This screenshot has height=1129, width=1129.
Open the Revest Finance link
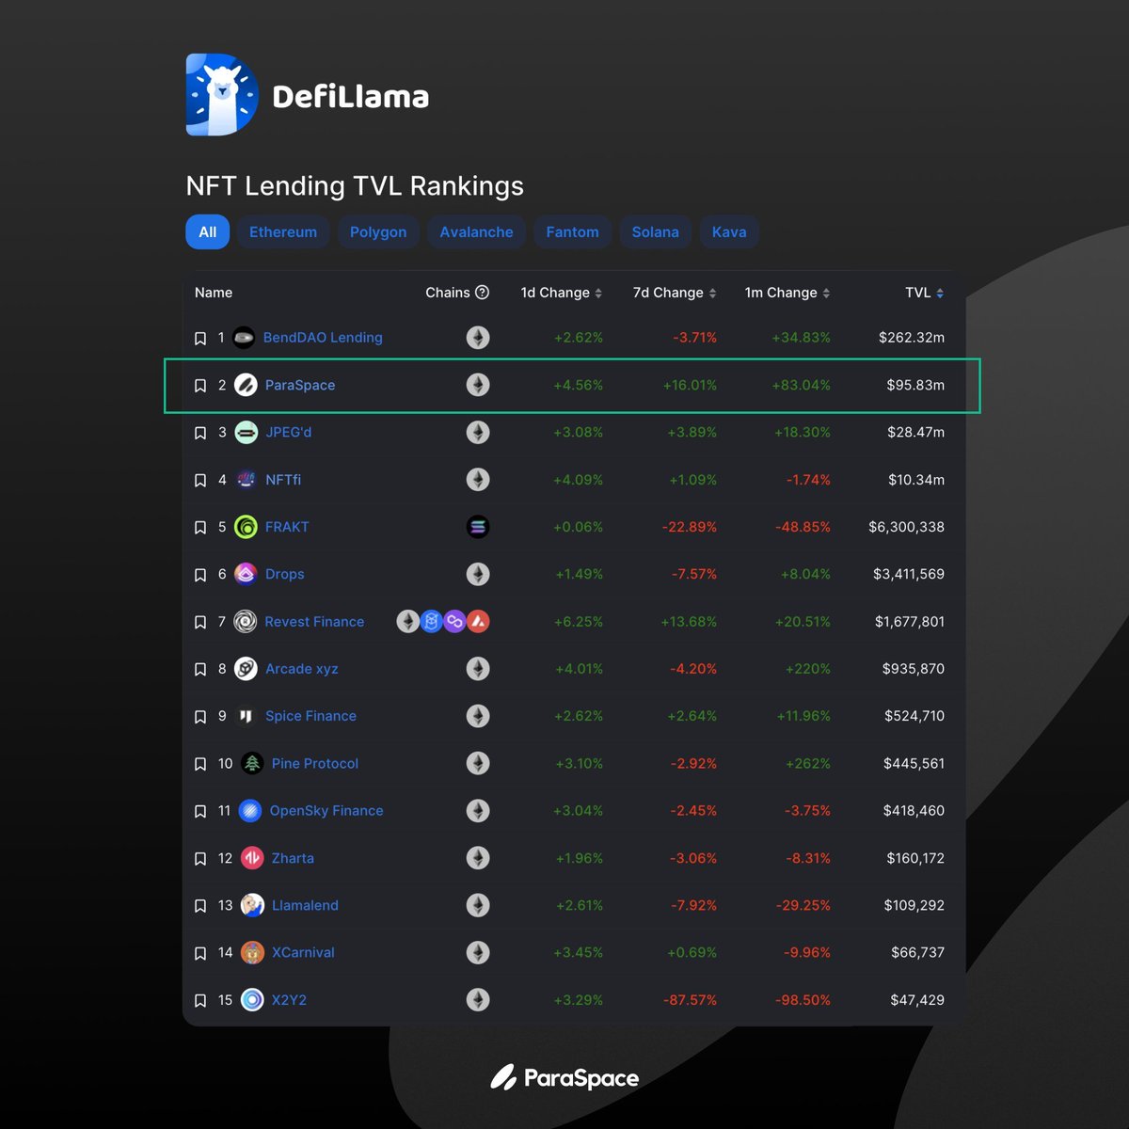(314, 622)
